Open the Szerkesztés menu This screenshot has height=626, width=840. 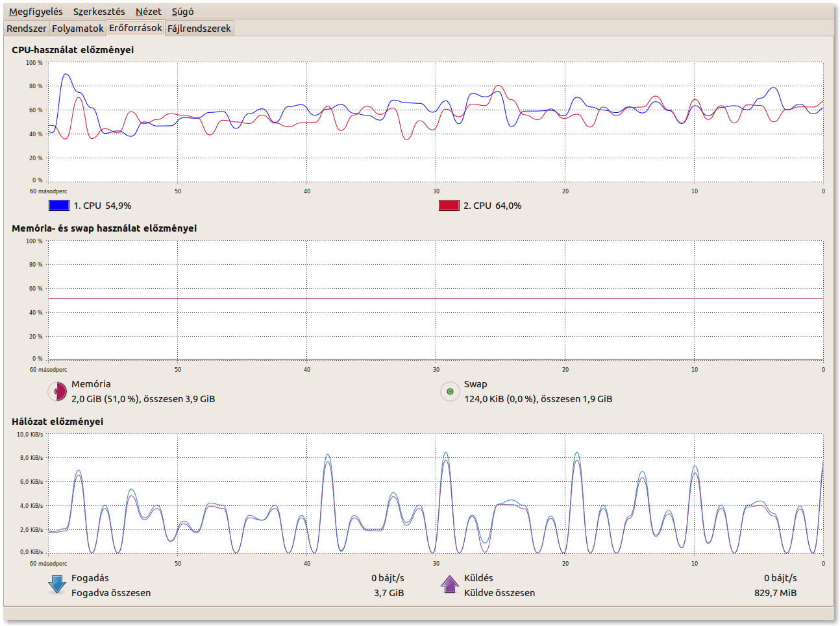tap(99, 12)
